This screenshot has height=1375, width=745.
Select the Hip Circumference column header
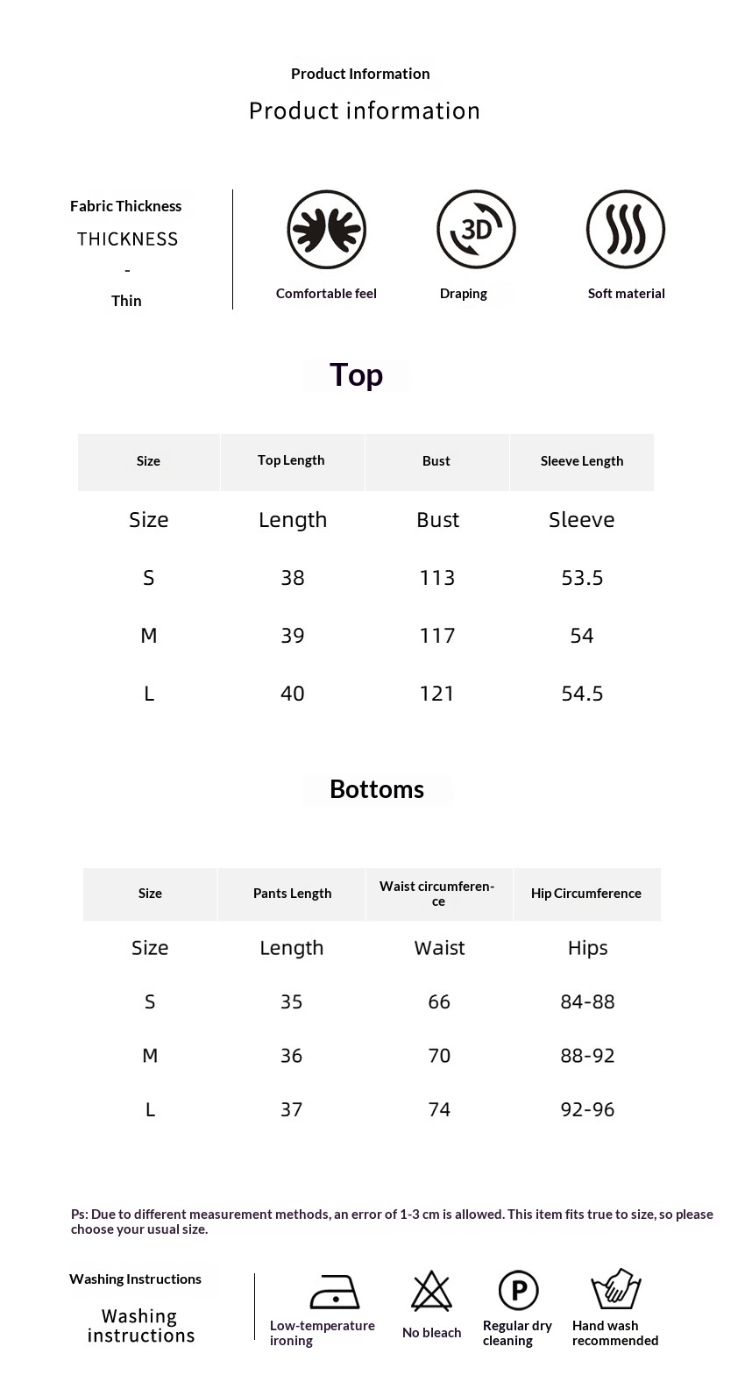[x=586, y=894]
